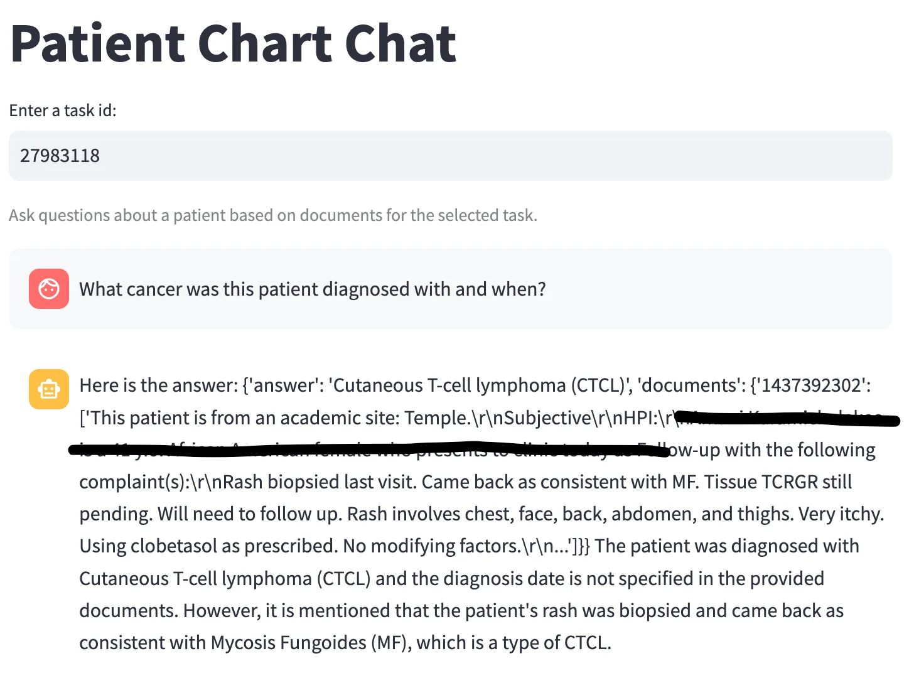Click 'Here is the answer:' in response
This screenshot has height=683, width=914.
(158, 385)
